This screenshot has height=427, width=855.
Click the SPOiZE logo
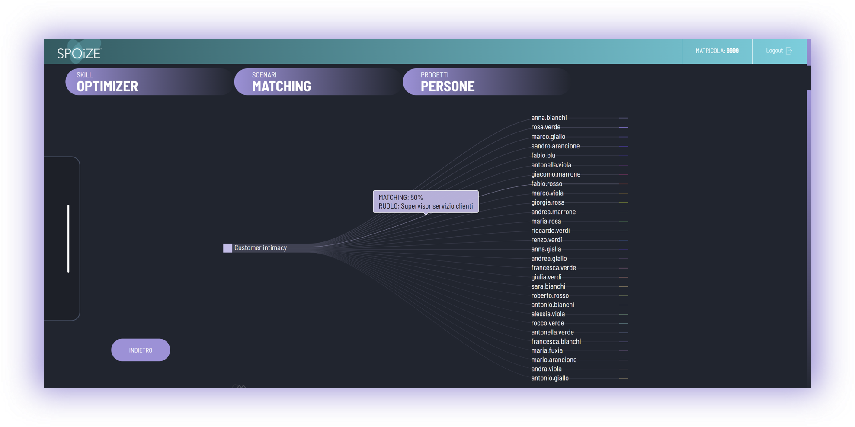(x=79, y=53)
